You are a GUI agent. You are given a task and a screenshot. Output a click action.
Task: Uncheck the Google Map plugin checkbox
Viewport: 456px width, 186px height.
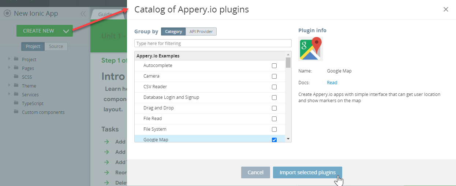tap(274, 140)
